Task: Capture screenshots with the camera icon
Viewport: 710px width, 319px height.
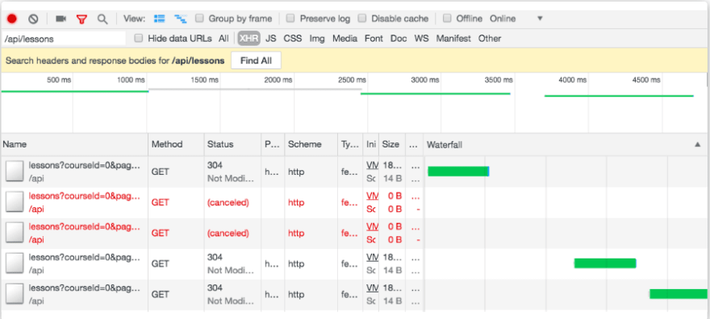Action: coord(61,19)
